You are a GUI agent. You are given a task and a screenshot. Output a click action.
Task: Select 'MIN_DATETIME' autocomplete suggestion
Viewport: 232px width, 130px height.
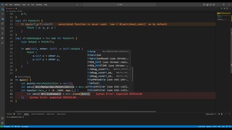pos(109,66)
